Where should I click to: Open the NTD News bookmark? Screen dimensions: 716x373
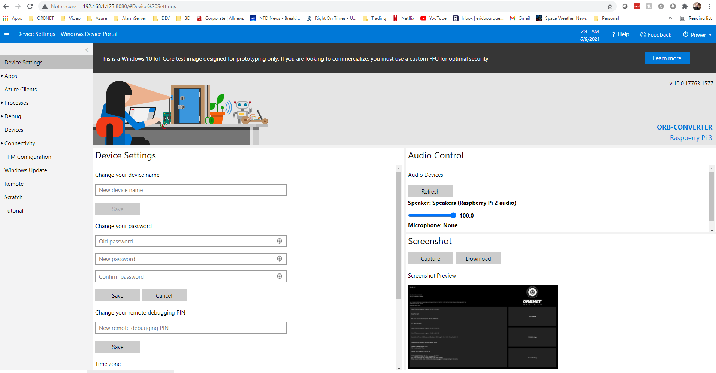pyautogui.click(x=275, y=18)
